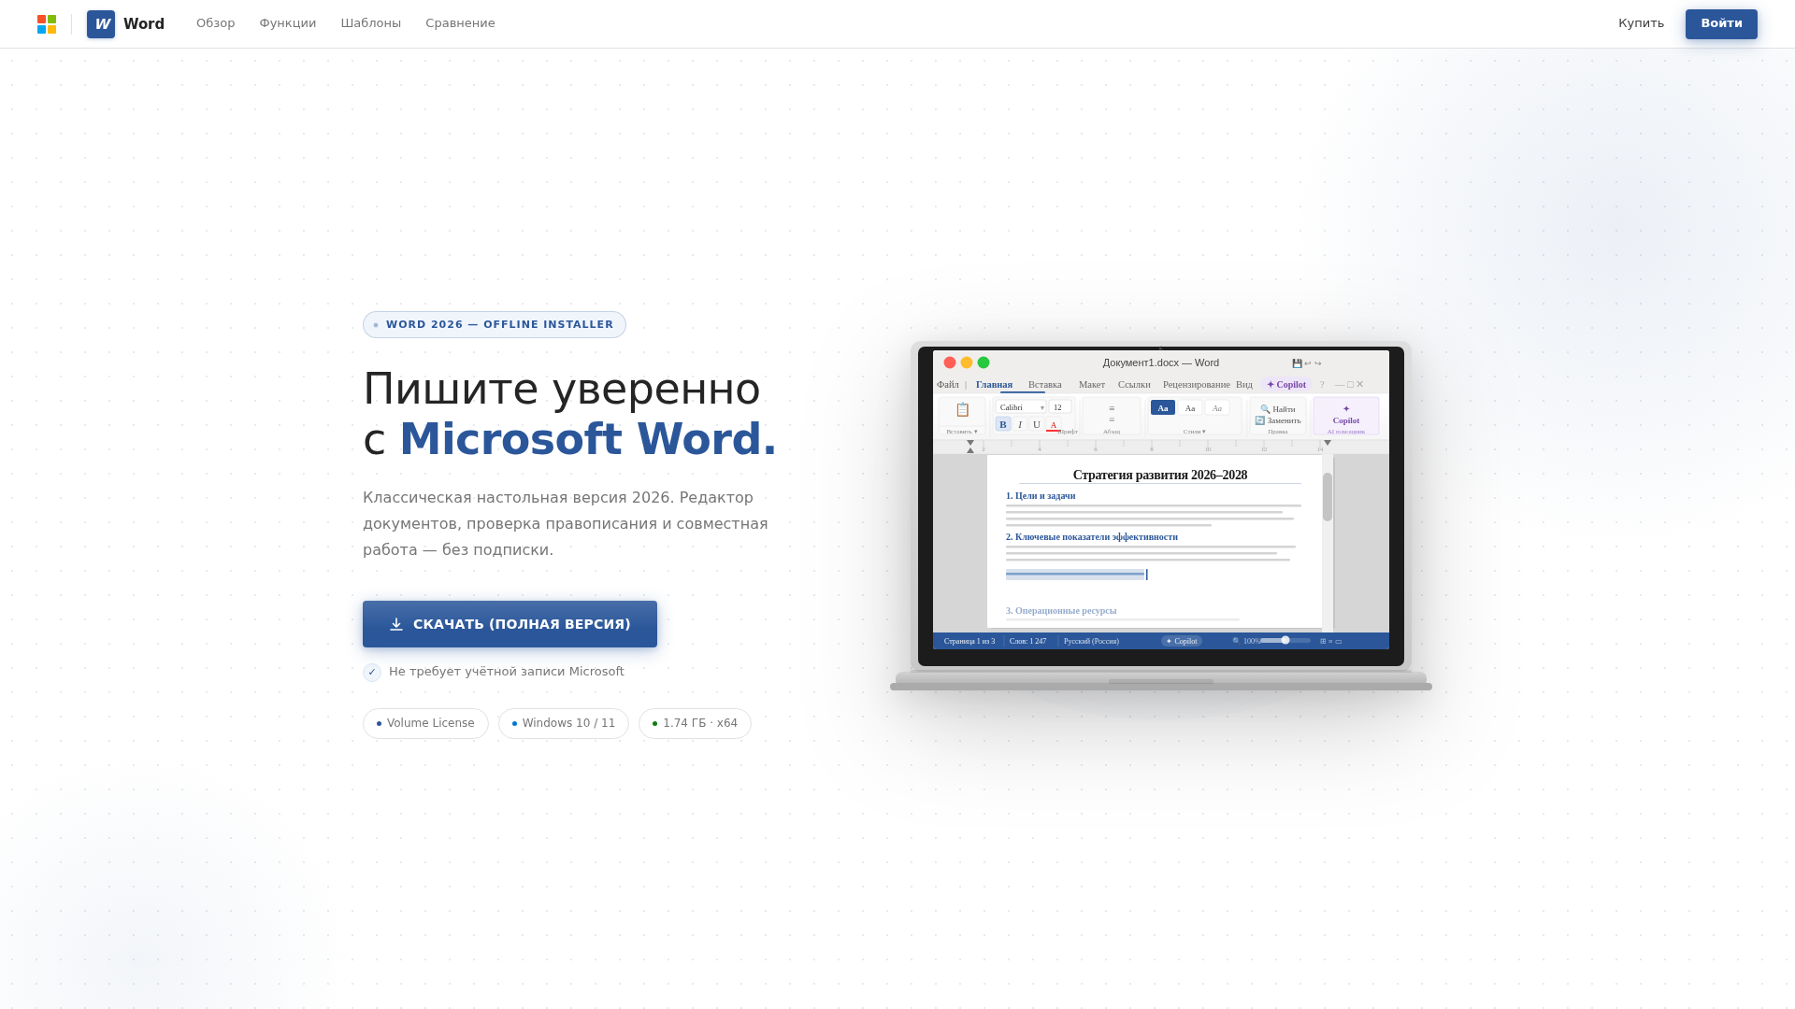
Task: Click the font size 12 field
Action: 1060,407
